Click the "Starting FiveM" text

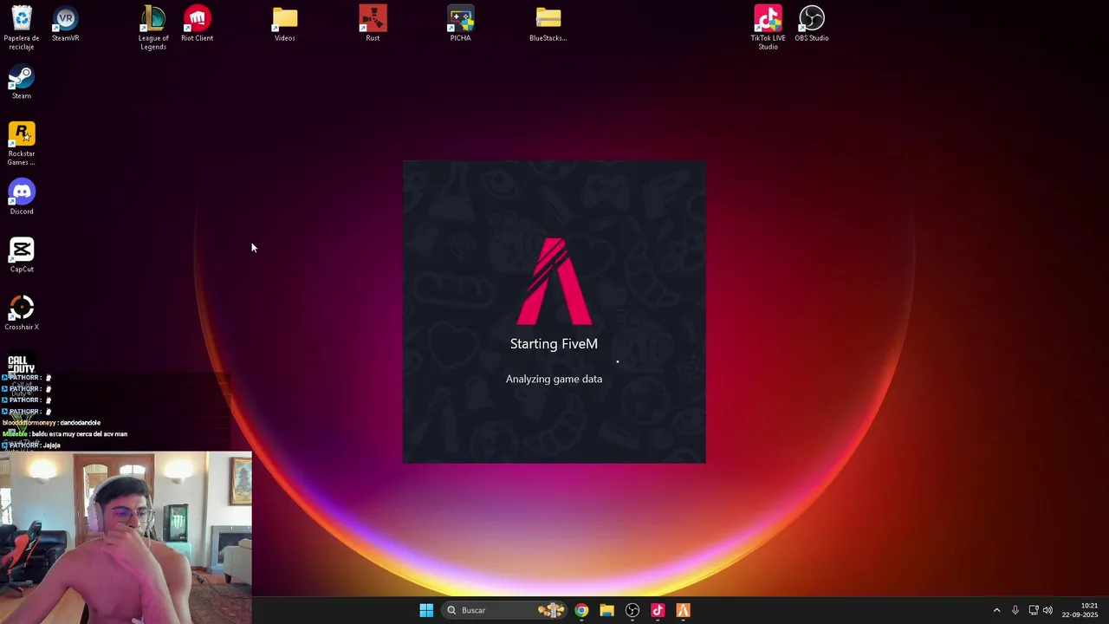554,344
